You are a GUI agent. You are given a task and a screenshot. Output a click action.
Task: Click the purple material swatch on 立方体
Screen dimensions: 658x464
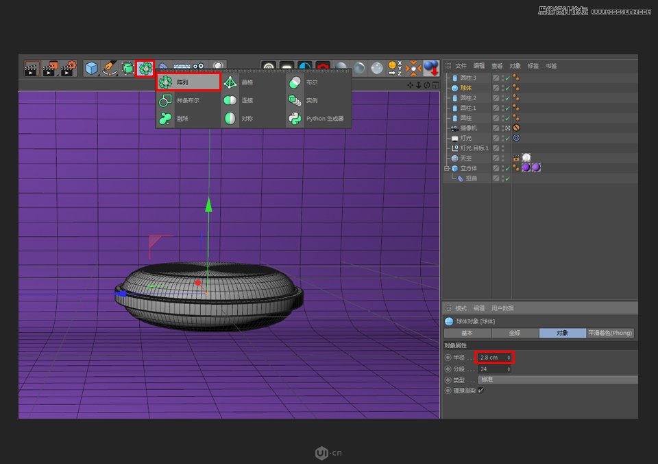(526, 167)
